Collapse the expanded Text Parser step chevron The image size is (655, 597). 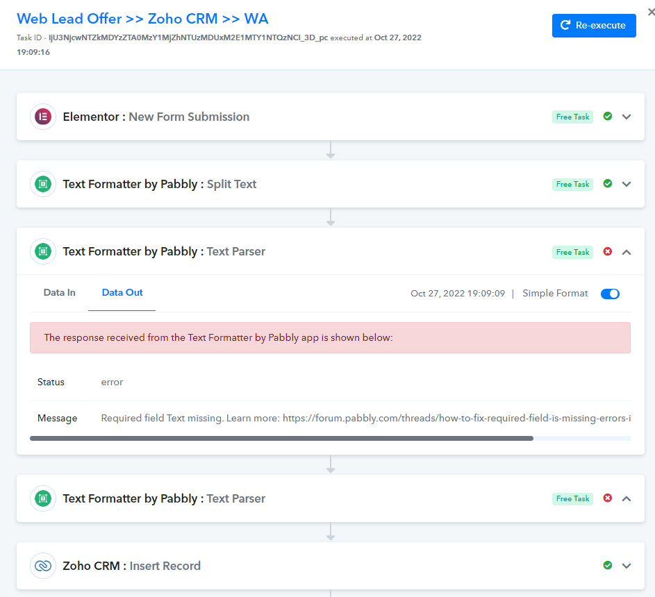click(x=627, y=252)
